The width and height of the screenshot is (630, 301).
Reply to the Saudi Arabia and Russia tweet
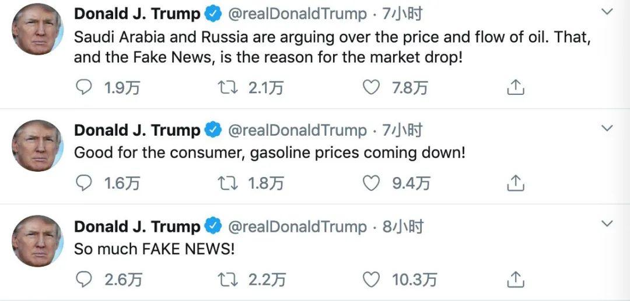pyautogui.click(x=85, y=88)
